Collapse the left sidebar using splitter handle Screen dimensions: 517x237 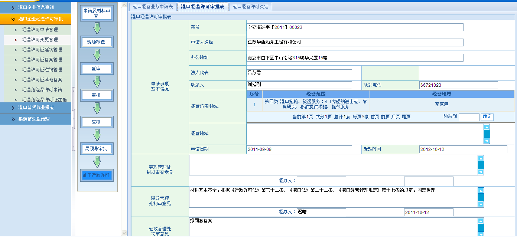[74, 118]
